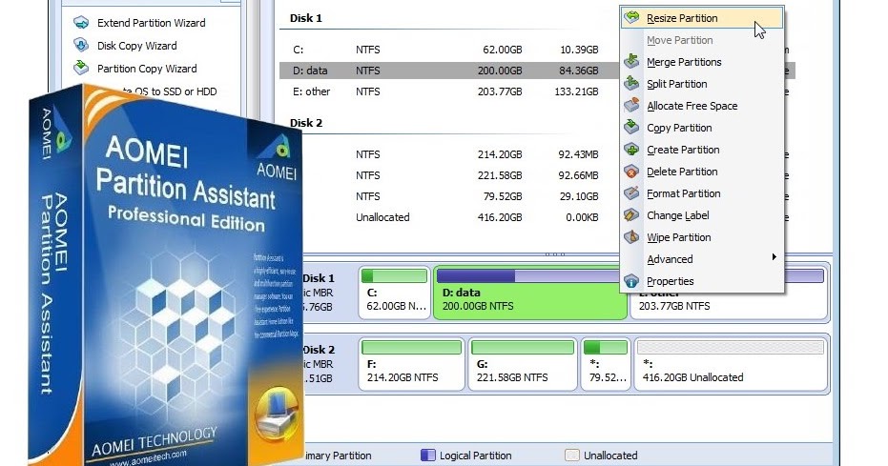Image resolution: width=888 pixels, height=466 pixels.
Task: Click the Disk 1 list header
Action: (x=306, y=18)
